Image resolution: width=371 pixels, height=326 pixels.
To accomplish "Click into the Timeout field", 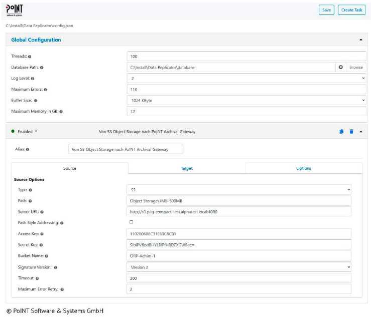I will pyautogui.click(x=239, y=278).
